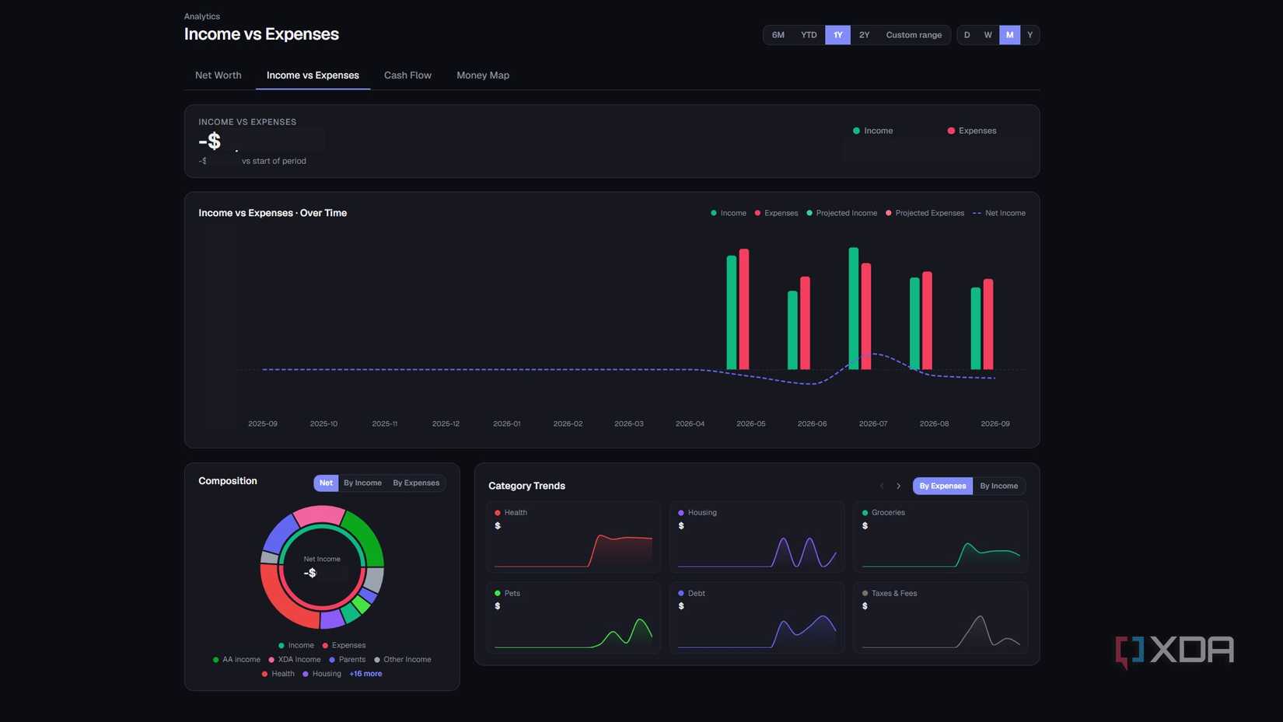Open the Cash Flow tab
The image size is (1283, 722).
pyautogui.click(x=407, y=75)
